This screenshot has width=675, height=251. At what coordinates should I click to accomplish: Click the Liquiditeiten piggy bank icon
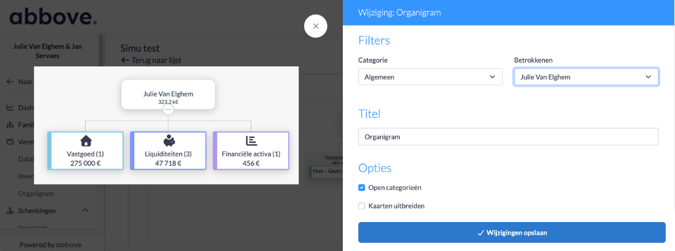coord(168,141)
